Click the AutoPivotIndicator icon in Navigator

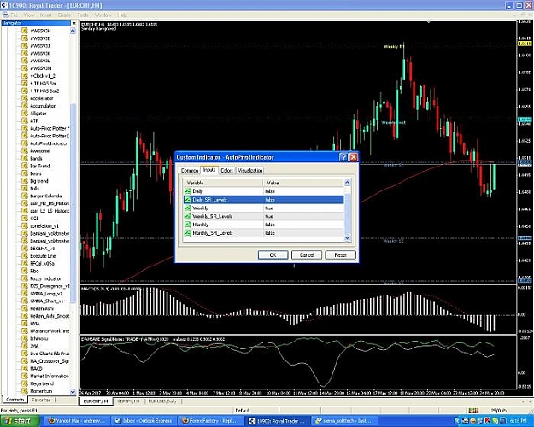25,143
